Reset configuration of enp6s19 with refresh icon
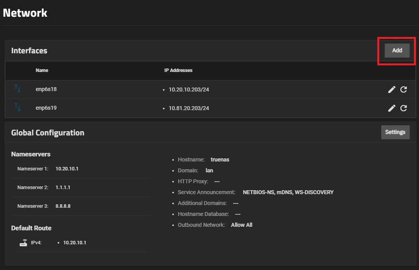 click(403, 108)
